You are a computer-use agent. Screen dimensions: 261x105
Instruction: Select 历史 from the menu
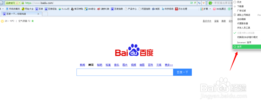pyautogui.click(x=247, y=2)
